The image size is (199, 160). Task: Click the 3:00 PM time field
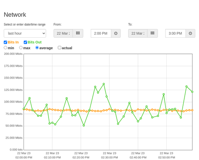[176, 33]
